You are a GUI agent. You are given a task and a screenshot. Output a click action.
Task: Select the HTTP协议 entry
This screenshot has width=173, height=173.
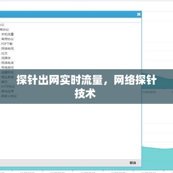click(x=8, y=86)
